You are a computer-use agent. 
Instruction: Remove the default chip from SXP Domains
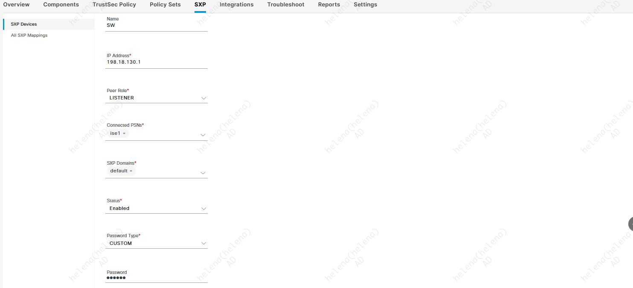[x=131, y=171]
